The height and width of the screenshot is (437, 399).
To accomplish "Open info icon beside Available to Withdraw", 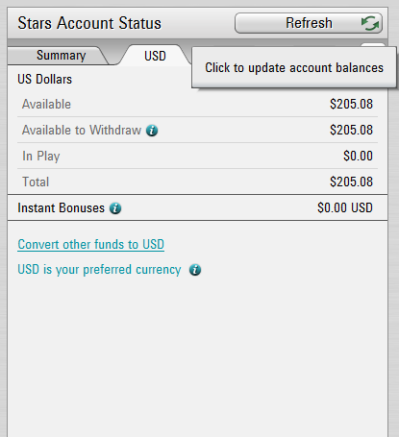I will click(x=152, y=131).
